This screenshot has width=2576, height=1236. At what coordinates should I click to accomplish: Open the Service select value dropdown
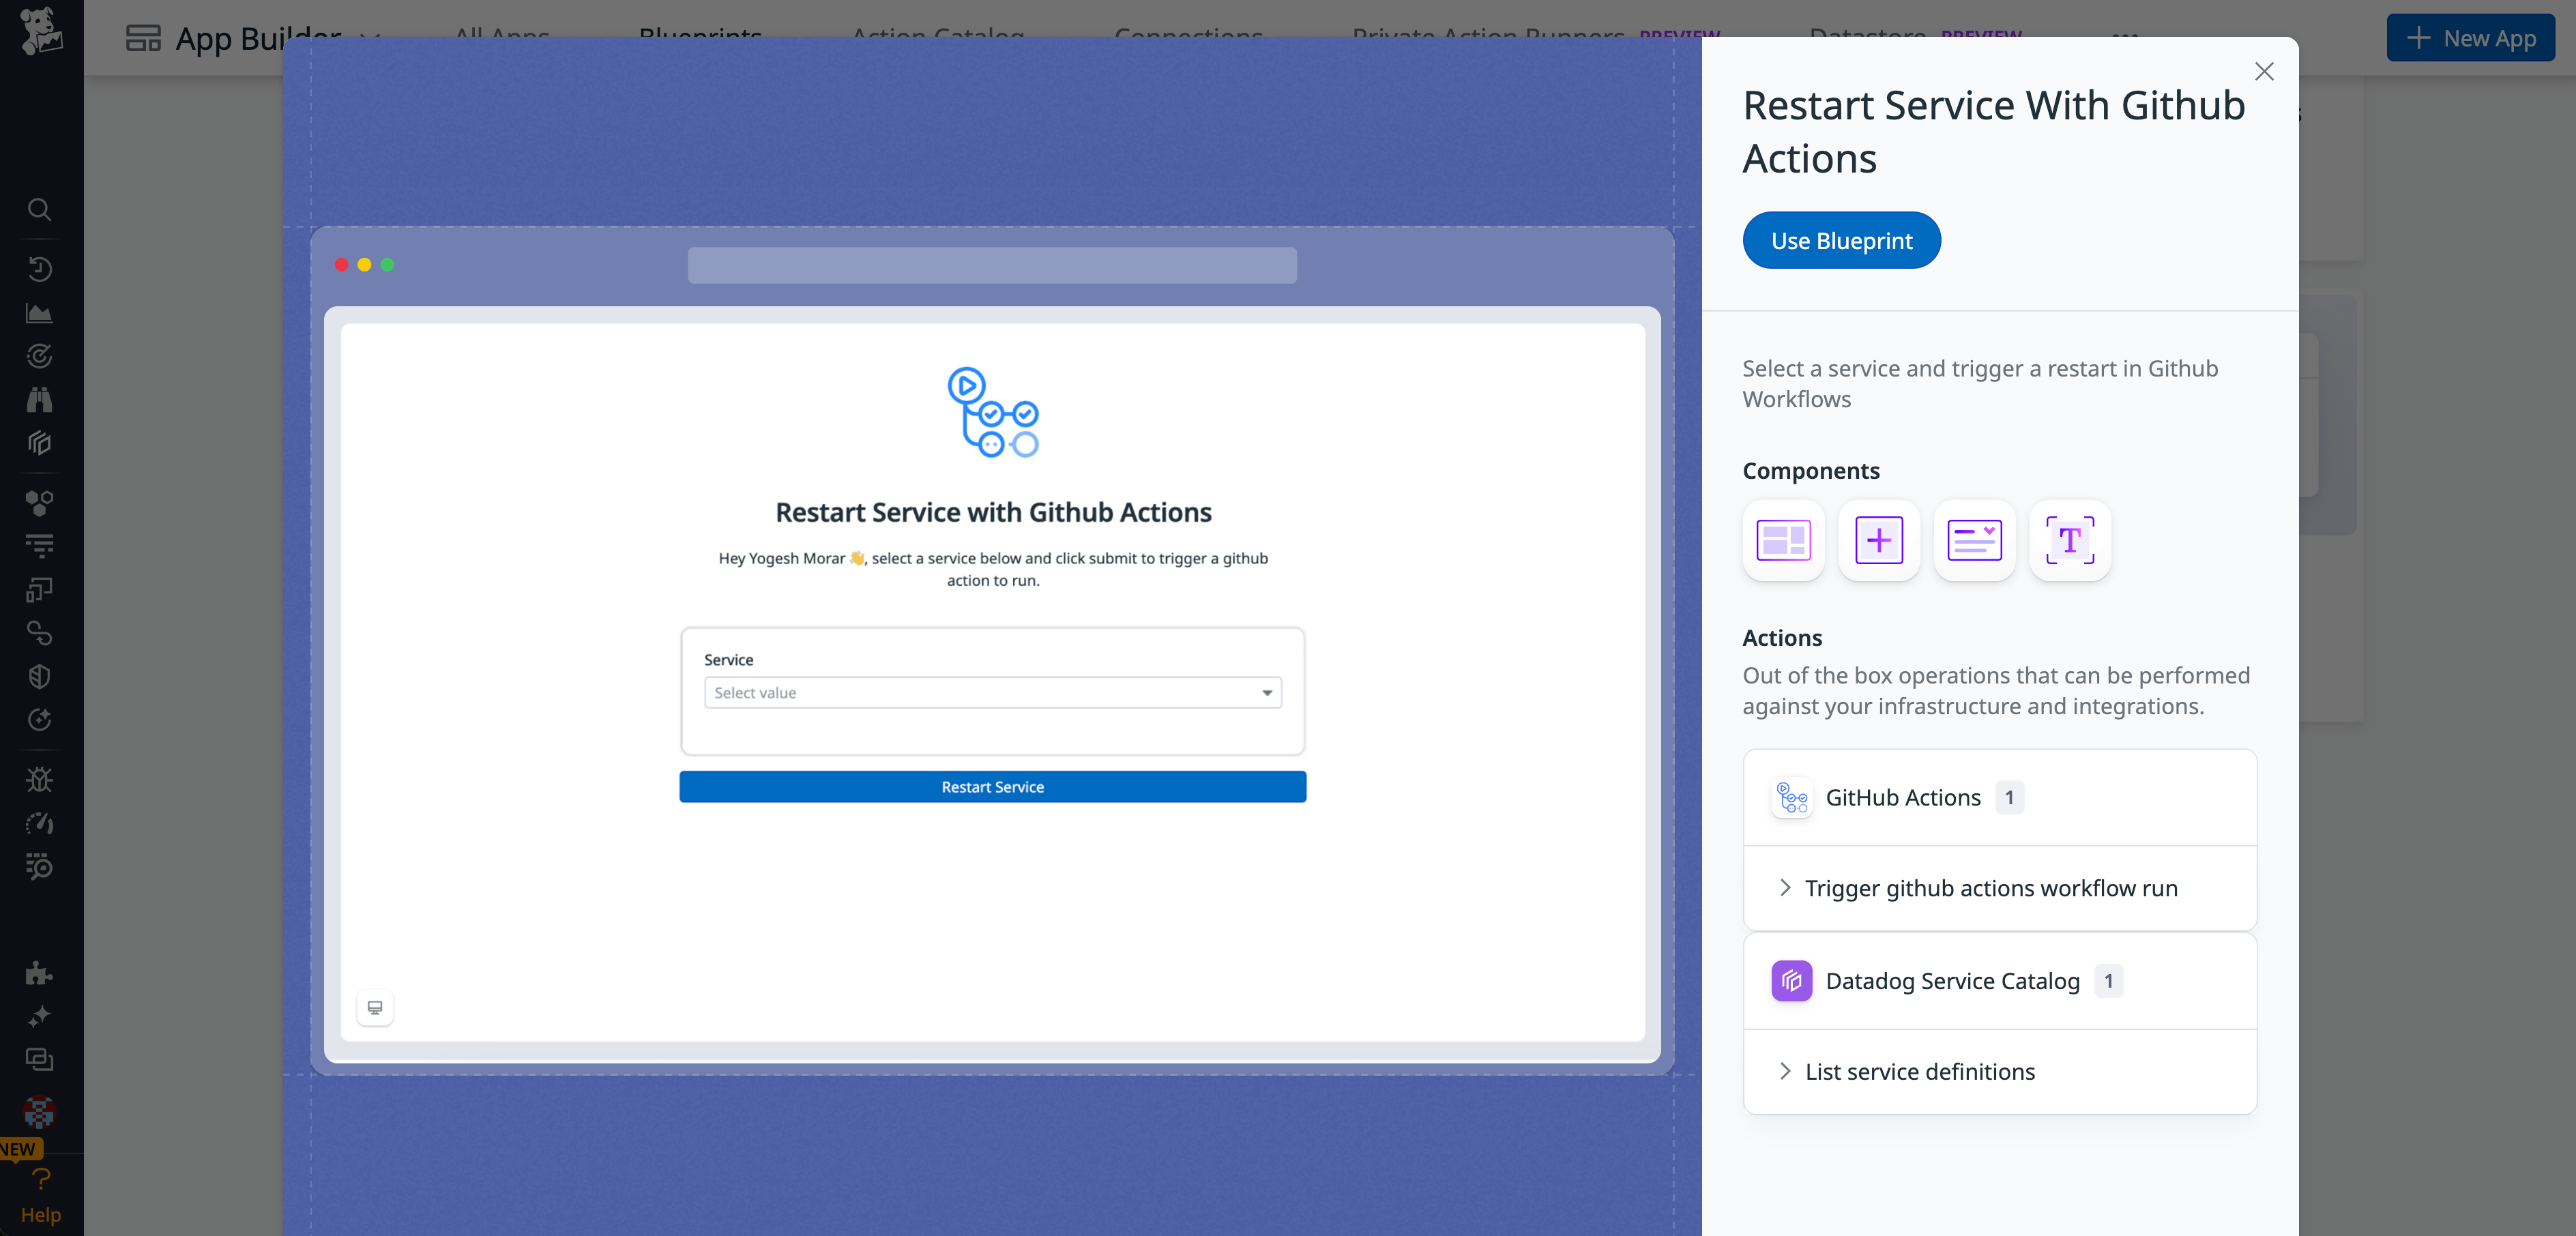pos(992,692)
